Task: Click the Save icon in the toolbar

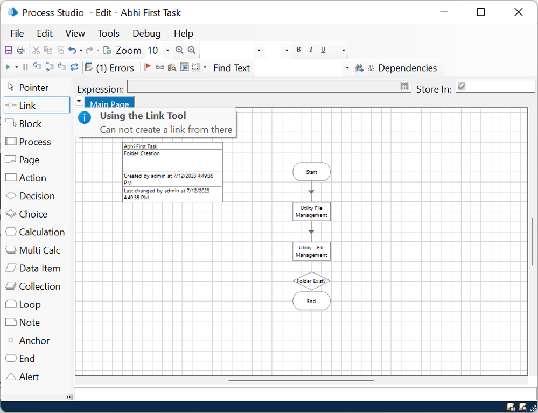Action: (8, 50)
